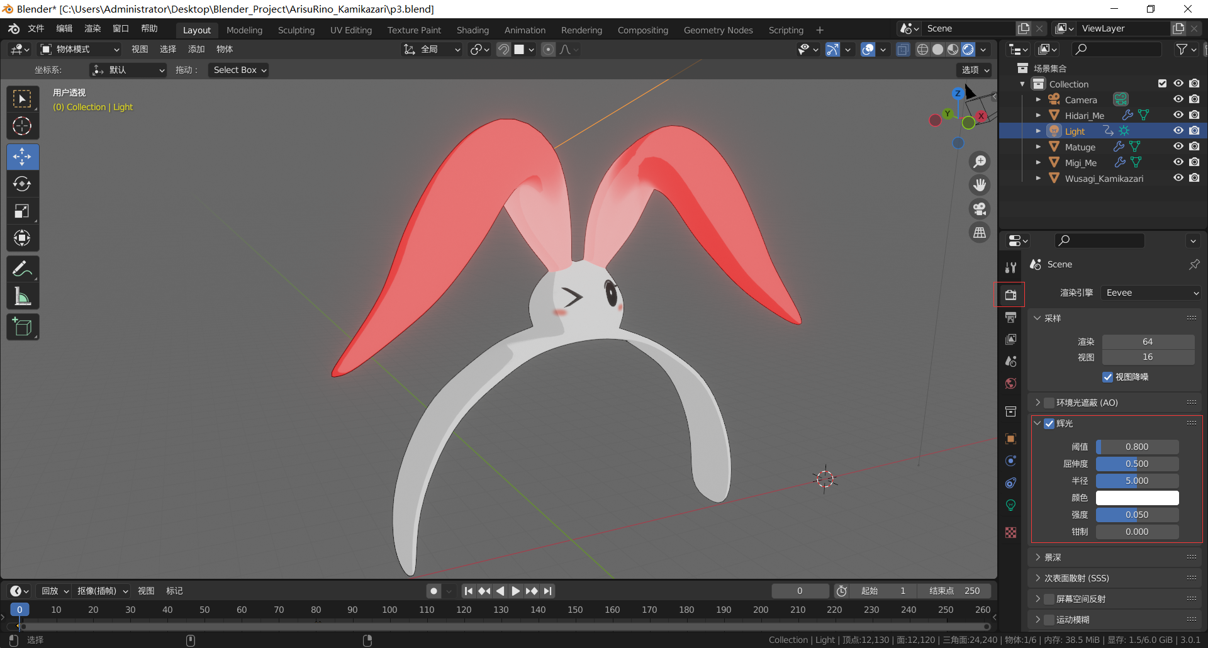Viewport: 1208px width, 648px height.
Task: Select the Add Cube tool
Action: (x=23, y=327)
